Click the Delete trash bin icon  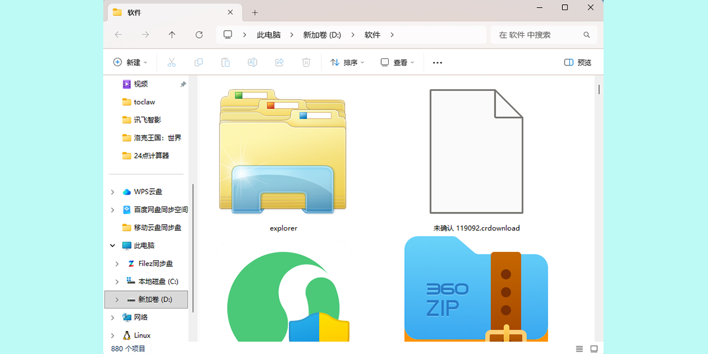click(306, 62)
